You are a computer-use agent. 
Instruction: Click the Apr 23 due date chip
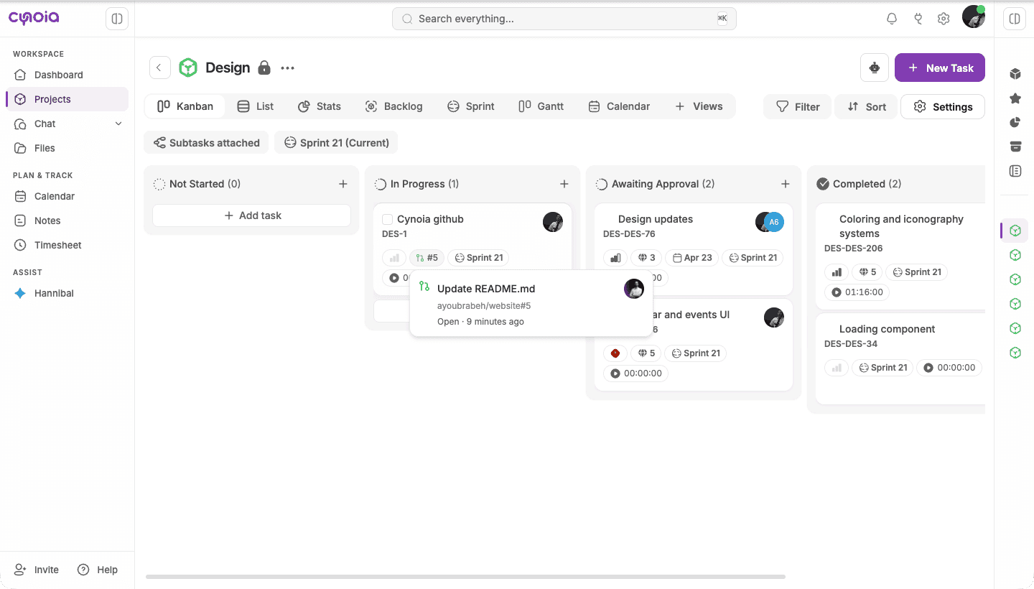tap(692, 258)
